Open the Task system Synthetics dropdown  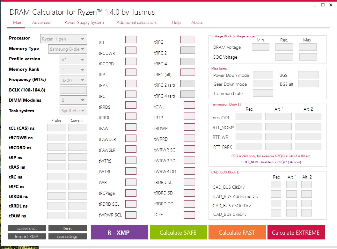click(73, 110)
